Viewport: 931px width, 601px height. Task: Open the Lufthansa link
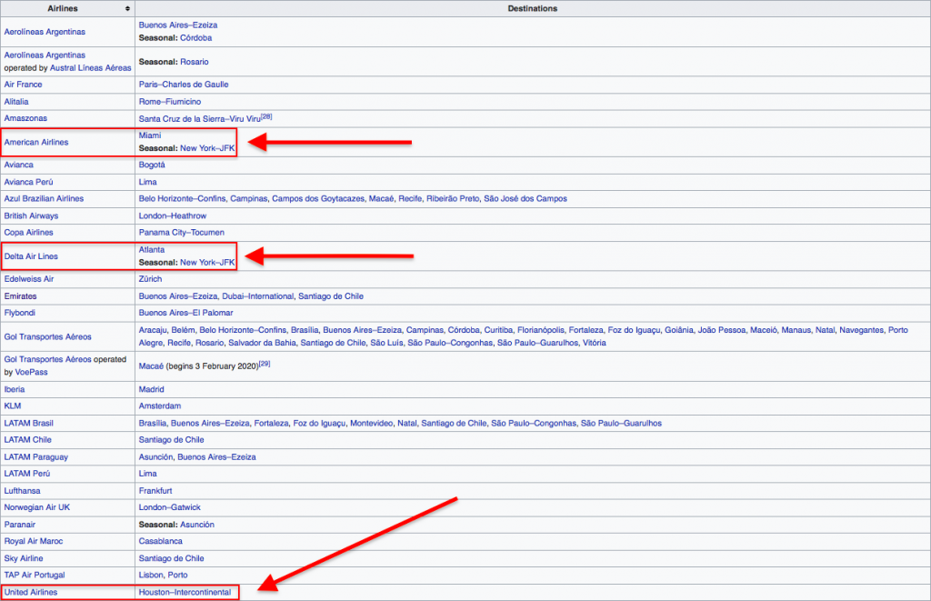22,491
